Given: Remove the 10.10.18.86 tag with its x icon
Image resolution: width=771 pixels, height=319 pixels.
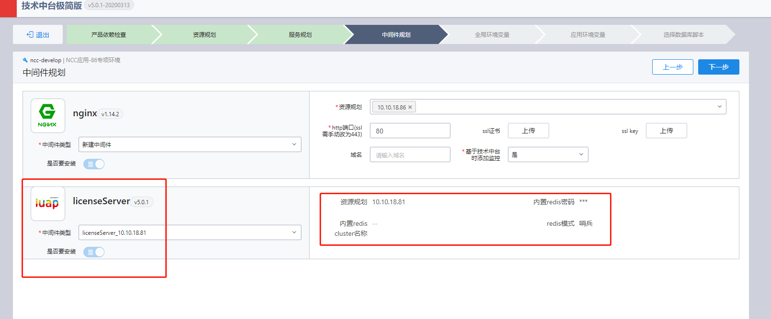Looking at the screenshot, I should 410,108.
